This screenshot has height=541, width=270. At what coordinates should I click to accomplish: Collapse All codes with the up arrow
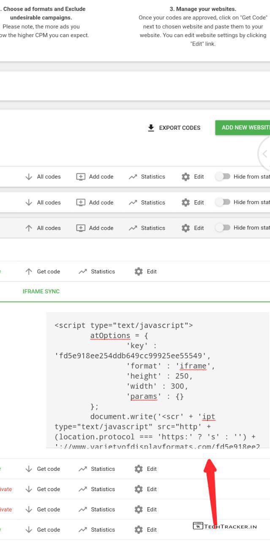pos(43,228)
